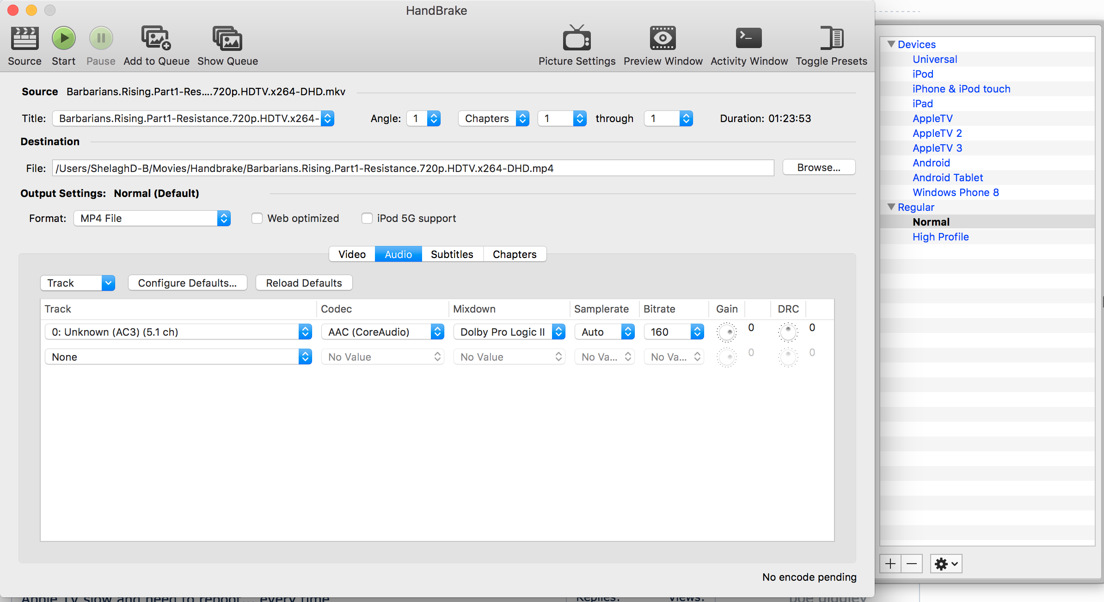
Task: Enable the iPod 5G support checkbox
Action: [x=367, y=218]
